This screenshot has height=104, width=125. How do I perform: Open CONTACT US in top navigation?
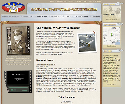tap(61, 1)
